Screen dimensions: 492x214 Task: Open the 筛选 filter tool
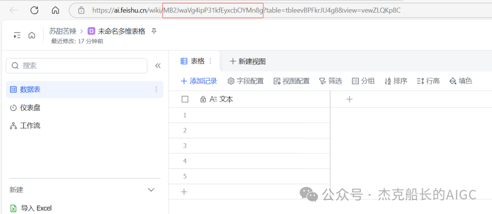[331, 81]
